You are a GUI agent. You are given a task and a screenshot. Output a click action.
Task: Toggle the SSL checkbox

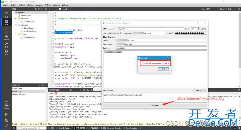202,29
